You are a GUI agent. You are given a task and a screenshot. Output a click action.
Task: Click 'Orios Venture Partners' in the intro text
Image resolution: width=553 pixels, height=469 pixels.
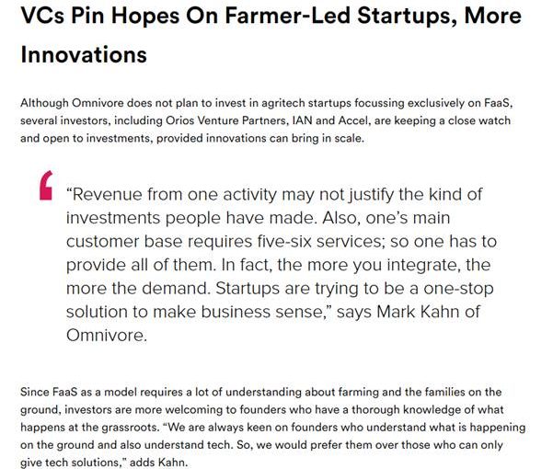(226, 120)
